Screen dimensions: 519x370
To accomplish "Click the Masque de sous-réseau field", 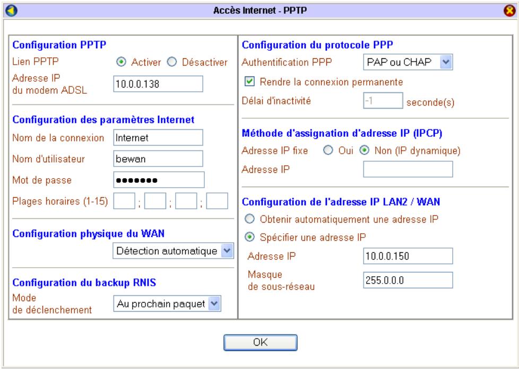I will point(408,280).
